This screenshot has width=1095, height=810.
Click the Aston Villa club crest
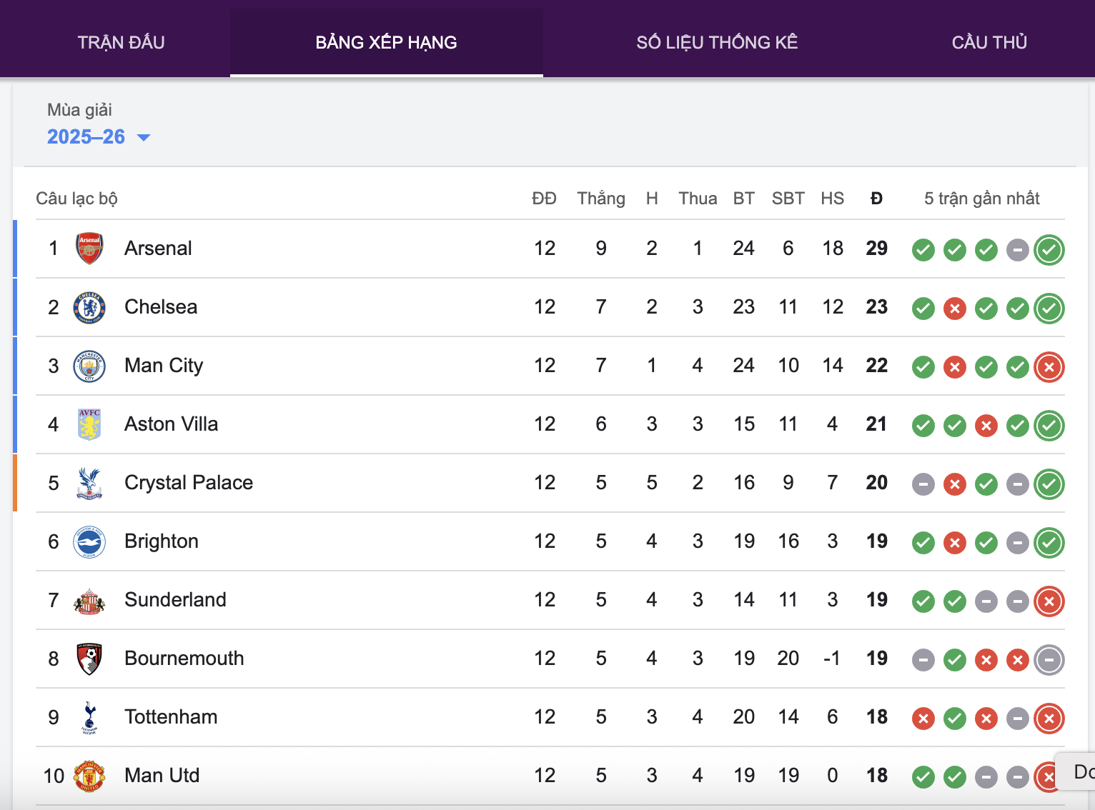click(x=89, y=424)
